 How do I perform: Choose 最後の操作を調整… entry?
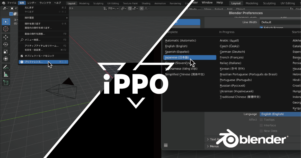coord(43,34)
